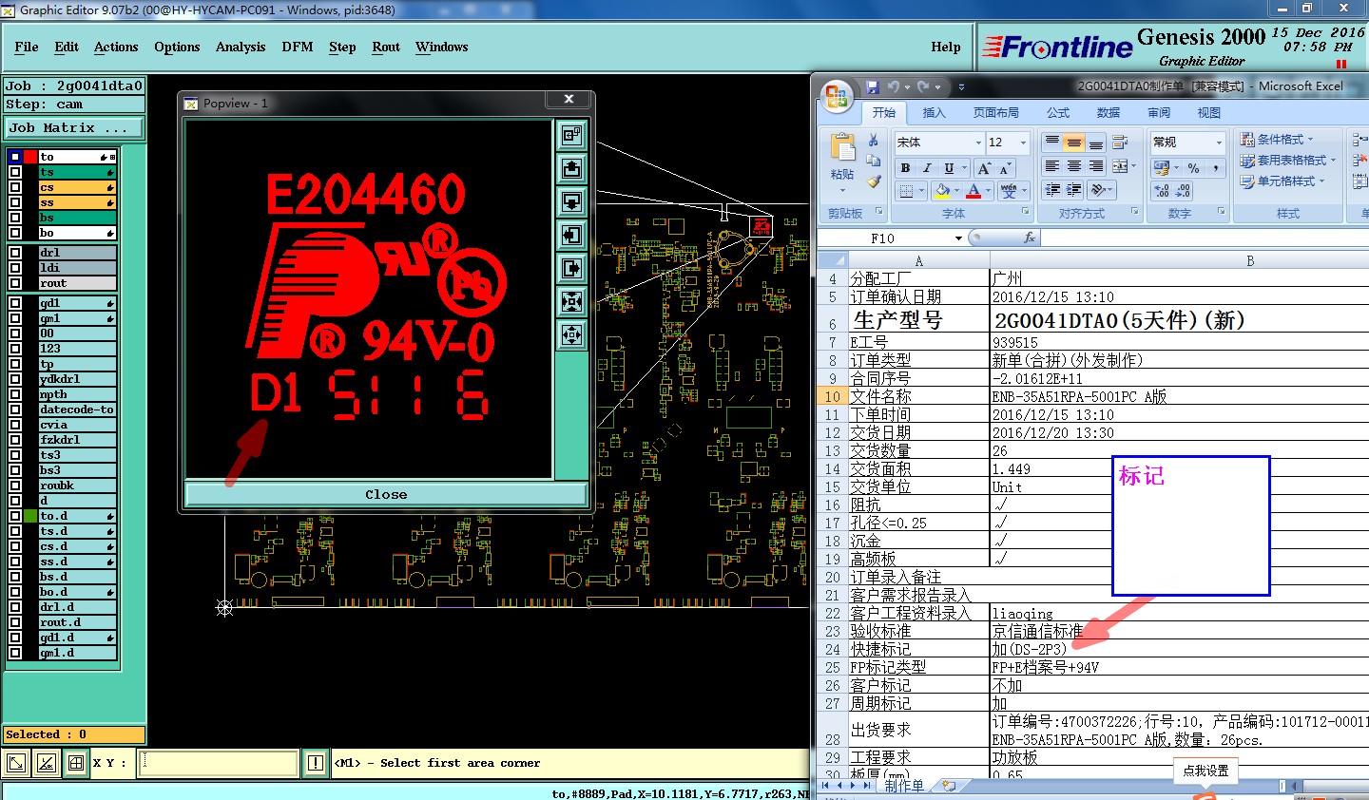Click the pan down icon in Popview
Image resolution: width=1369 pixels, height=800 pixels.
[x=571, y=202]
